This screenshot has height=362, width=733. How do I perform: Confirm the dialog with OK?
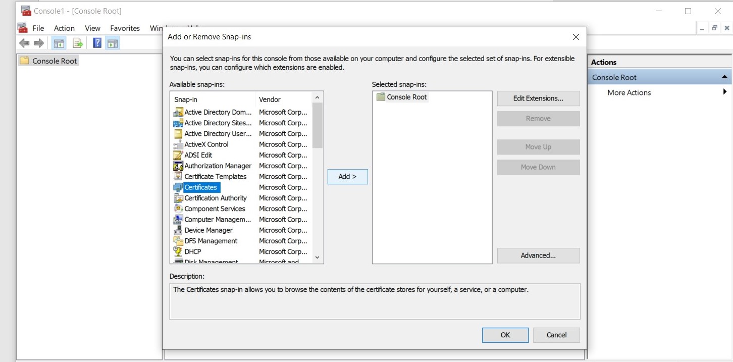(x=505, y=335)
